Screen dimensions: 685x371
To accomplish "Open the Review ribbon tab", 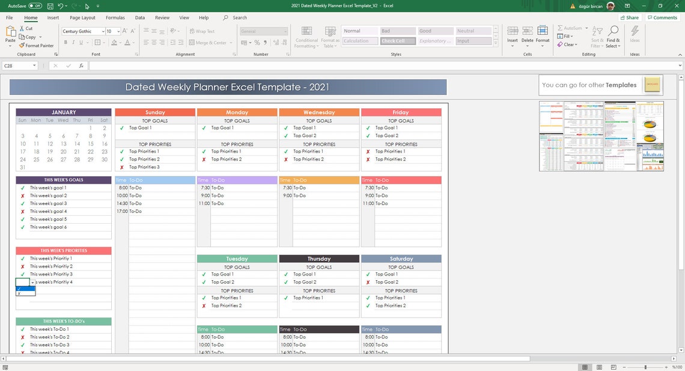I will 162,17.
